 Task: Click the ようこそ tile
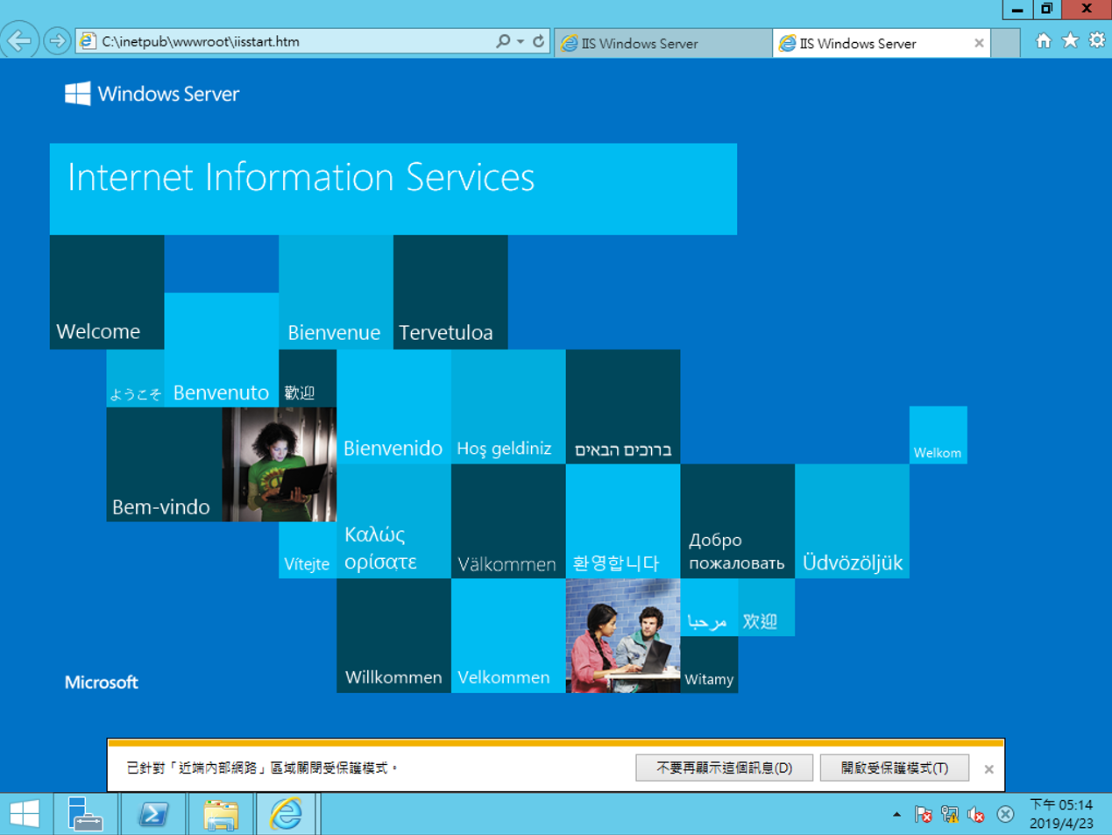coord(135,379)
